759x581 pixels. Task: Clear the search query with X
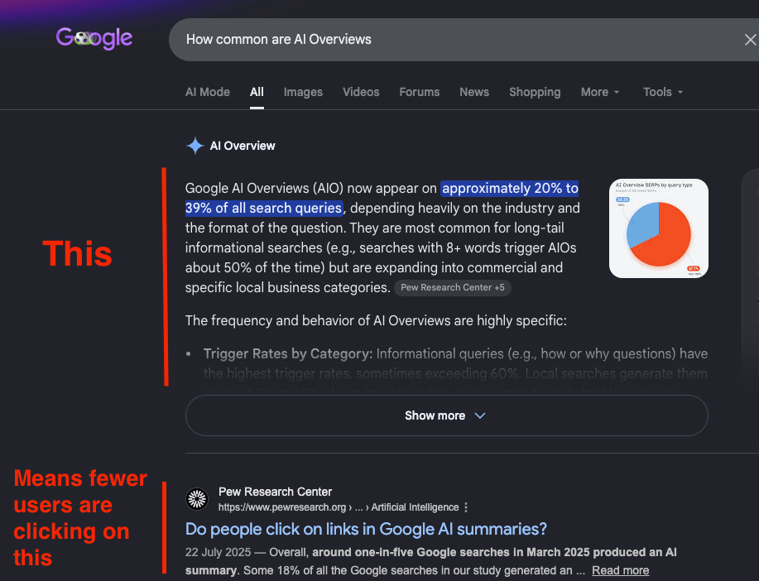(x=750, y=40)
